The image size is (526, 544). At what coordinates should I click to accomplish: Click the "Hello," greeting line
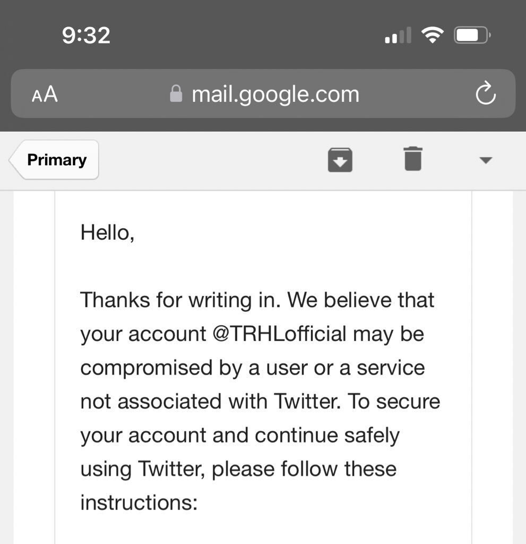coord(107,232)
